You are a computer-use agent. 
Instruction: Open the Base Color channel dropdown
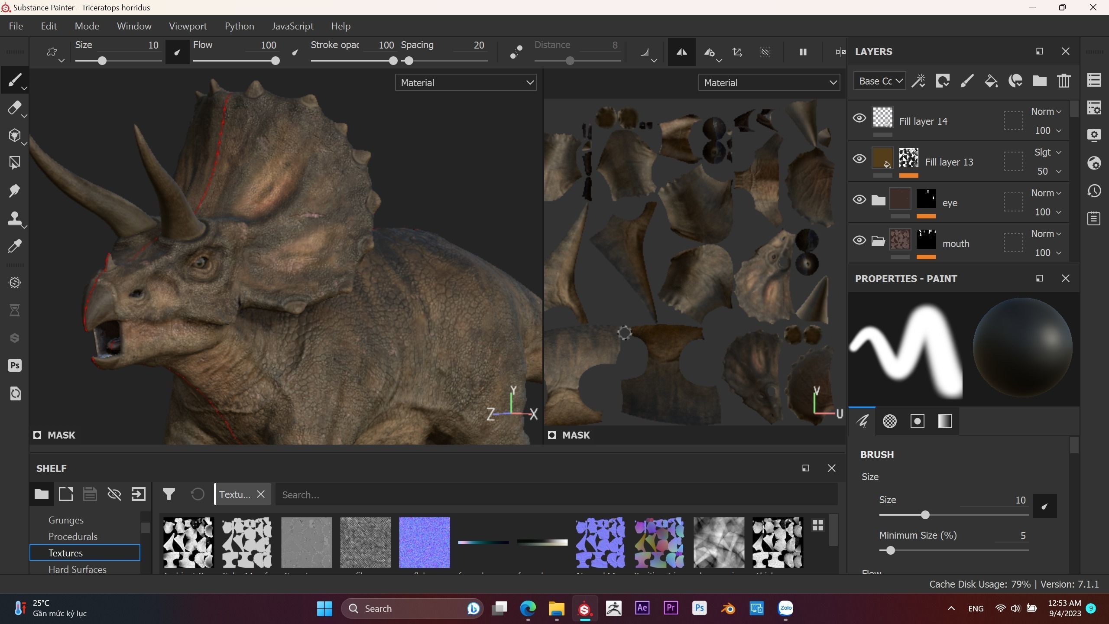(x=879, y=81)
